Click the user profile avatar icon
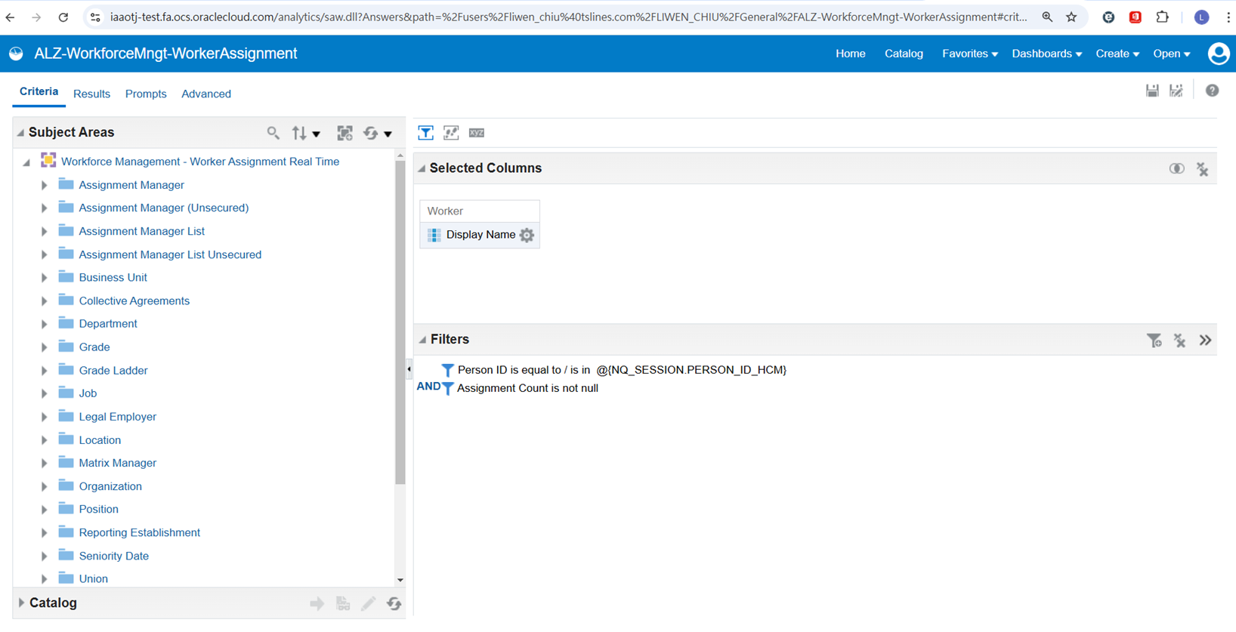The image size is (1236, 632). point(1219,54)
